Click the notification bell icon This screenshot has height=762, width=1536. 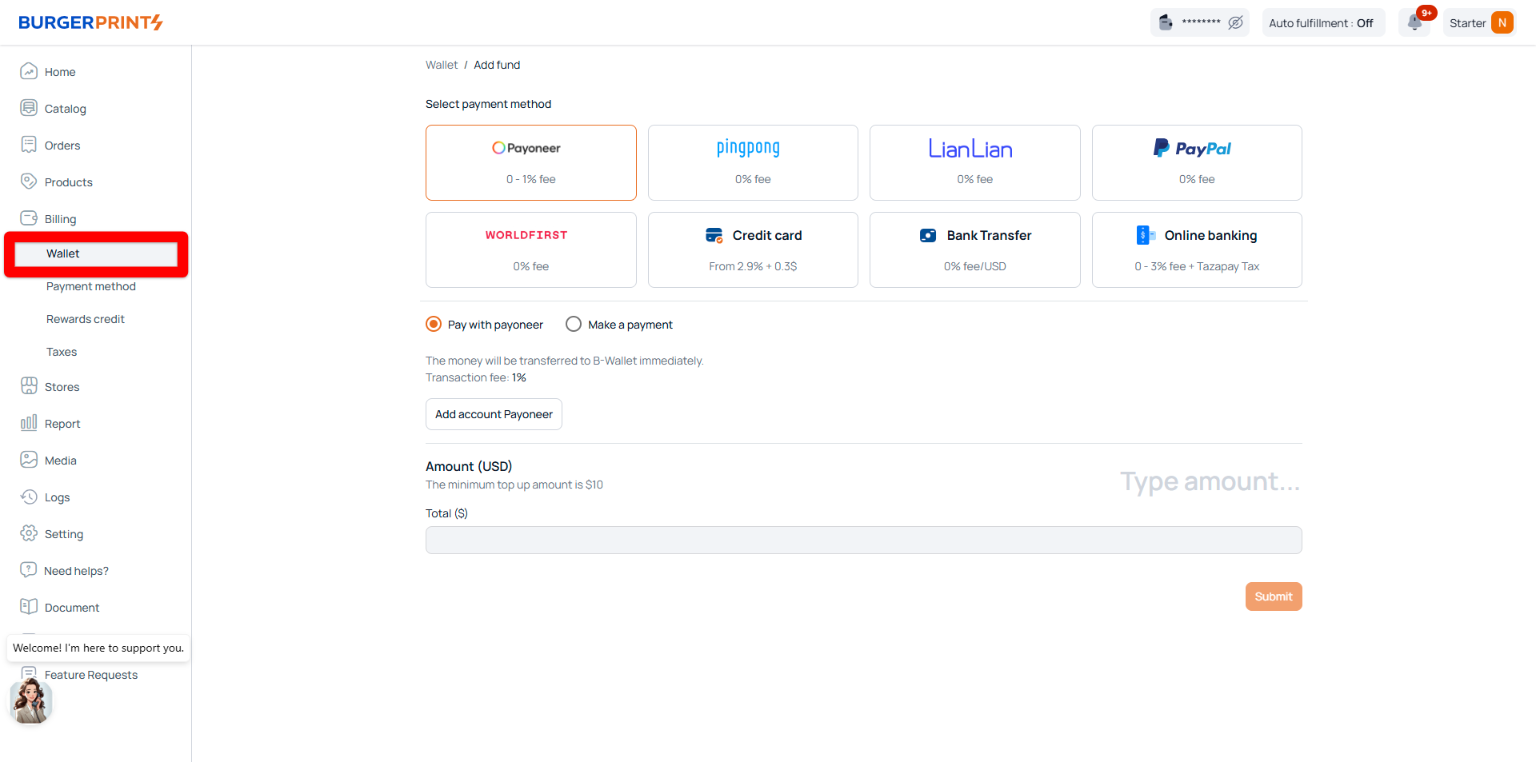pos(1414,22)
